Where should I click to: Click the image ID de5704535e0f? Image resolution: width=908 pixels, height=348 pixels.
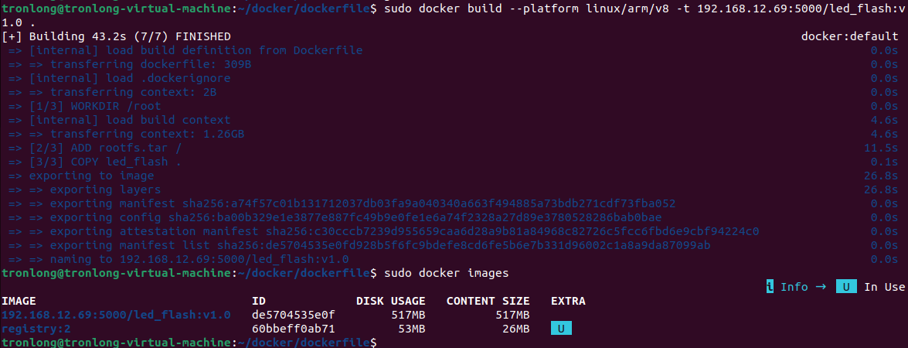pyautogui.click(x=294, y=315)
